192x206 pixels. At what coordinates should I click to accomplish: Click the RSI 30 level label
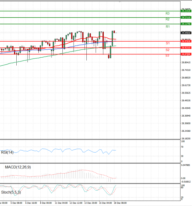(182, 156)
